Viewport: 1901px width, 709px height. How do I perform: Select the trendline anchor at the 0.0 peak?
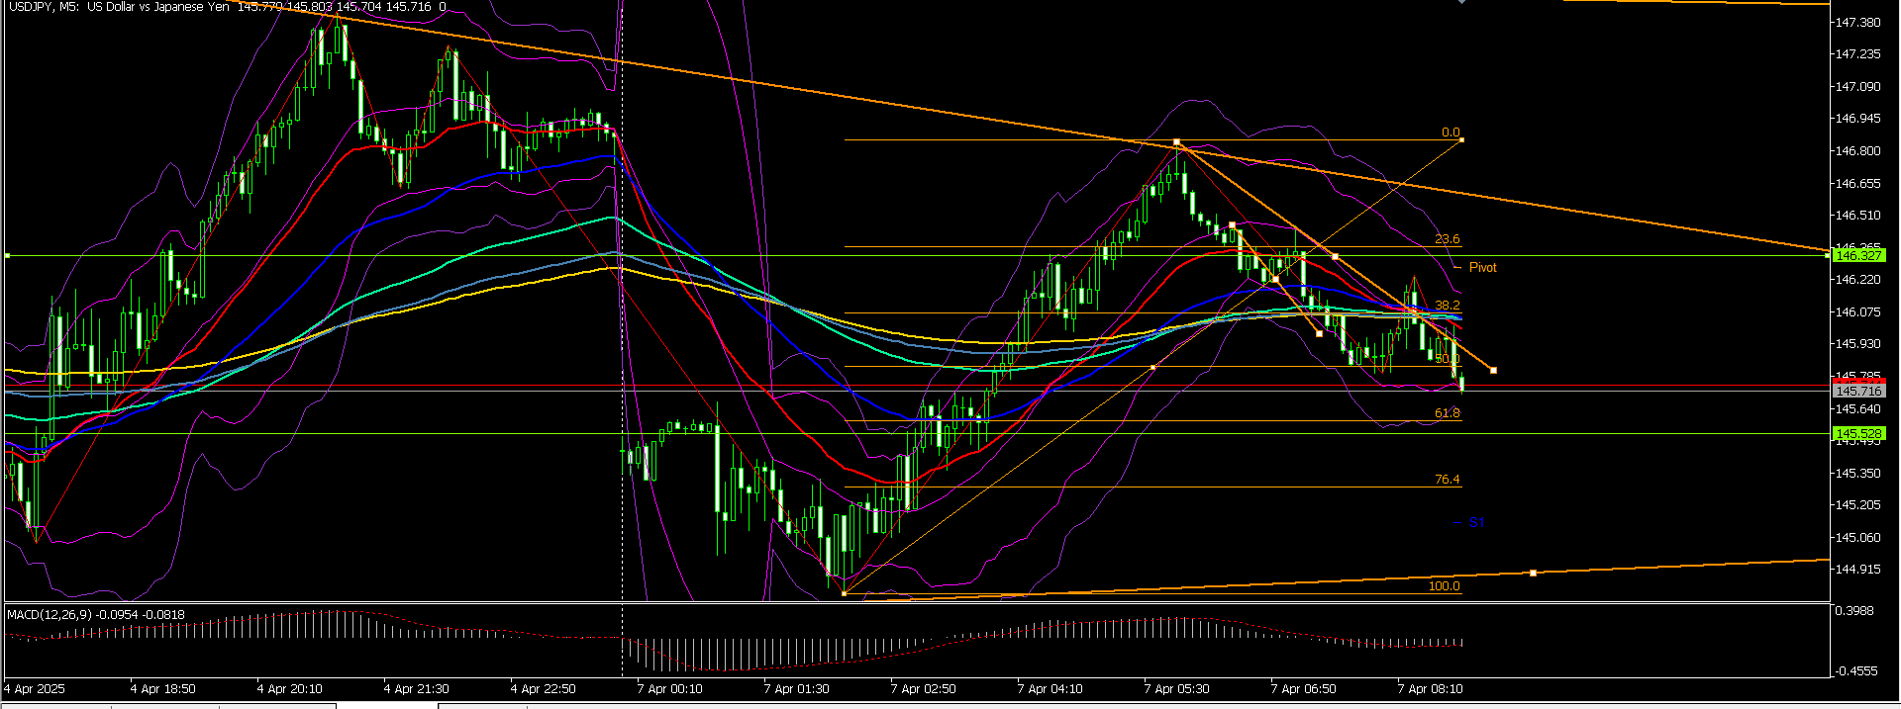click(x=1176, y=142)
